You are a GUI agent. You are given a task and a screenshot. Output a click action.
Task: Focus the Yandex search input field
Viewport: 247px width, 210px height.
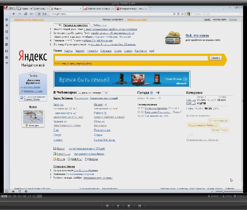(x=131, y=58)
